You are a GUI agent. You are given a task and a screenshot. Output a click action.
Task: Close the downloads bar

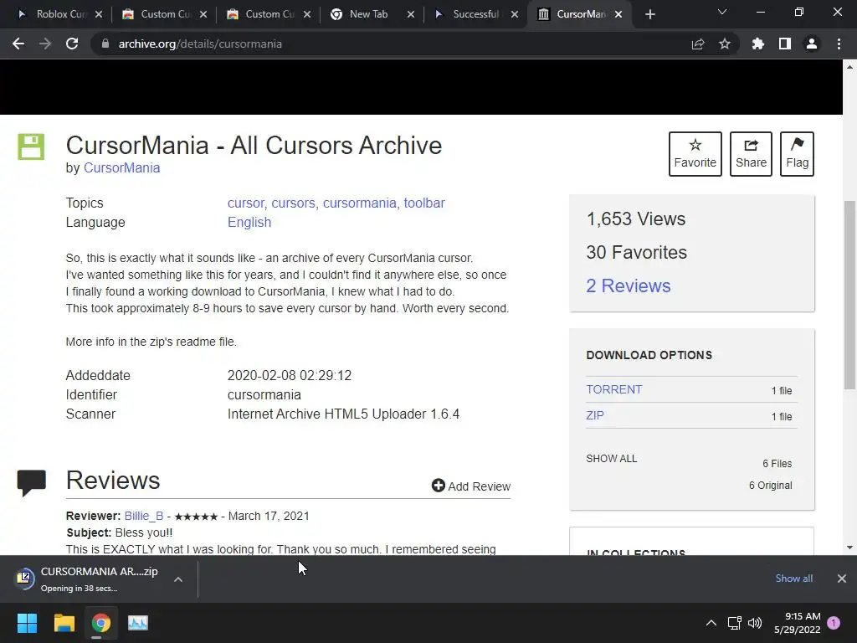coord(842,578)
